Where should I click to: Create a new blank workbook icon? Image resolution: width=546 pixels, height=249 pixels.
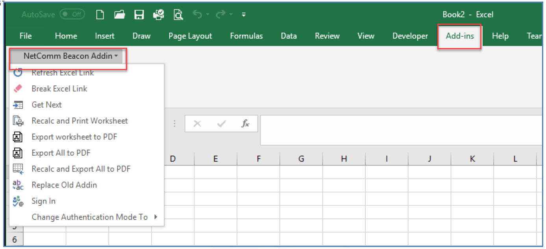click(x=100, y=15)
